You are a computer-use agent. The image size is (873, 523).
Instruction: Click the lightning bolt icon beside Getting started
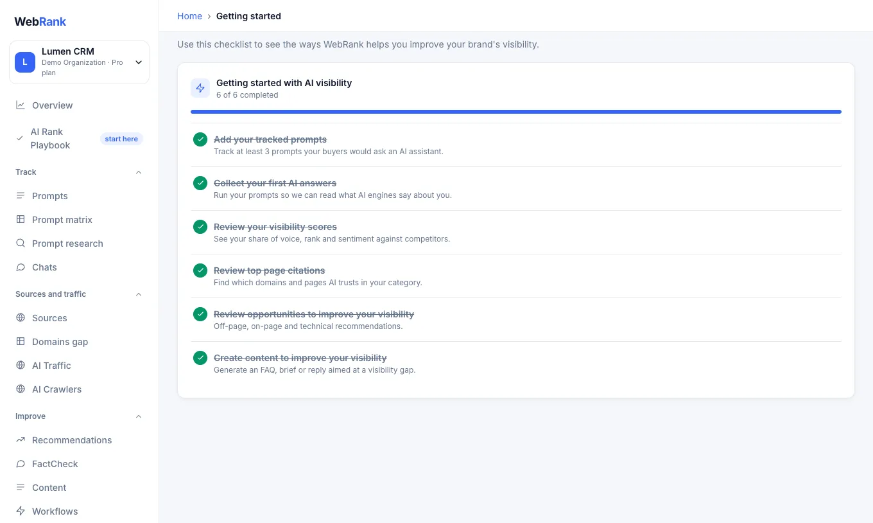pos(200,88)
